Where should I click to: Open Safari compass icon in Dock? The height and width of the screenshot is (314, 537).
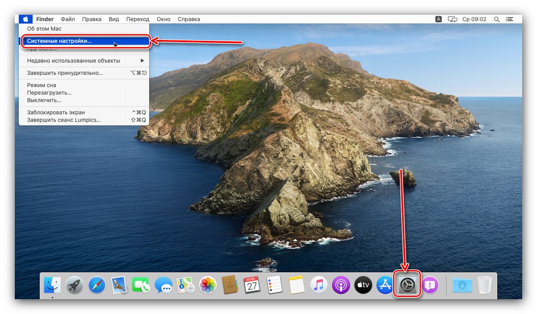pyautogui.click(x=96, y=285)
